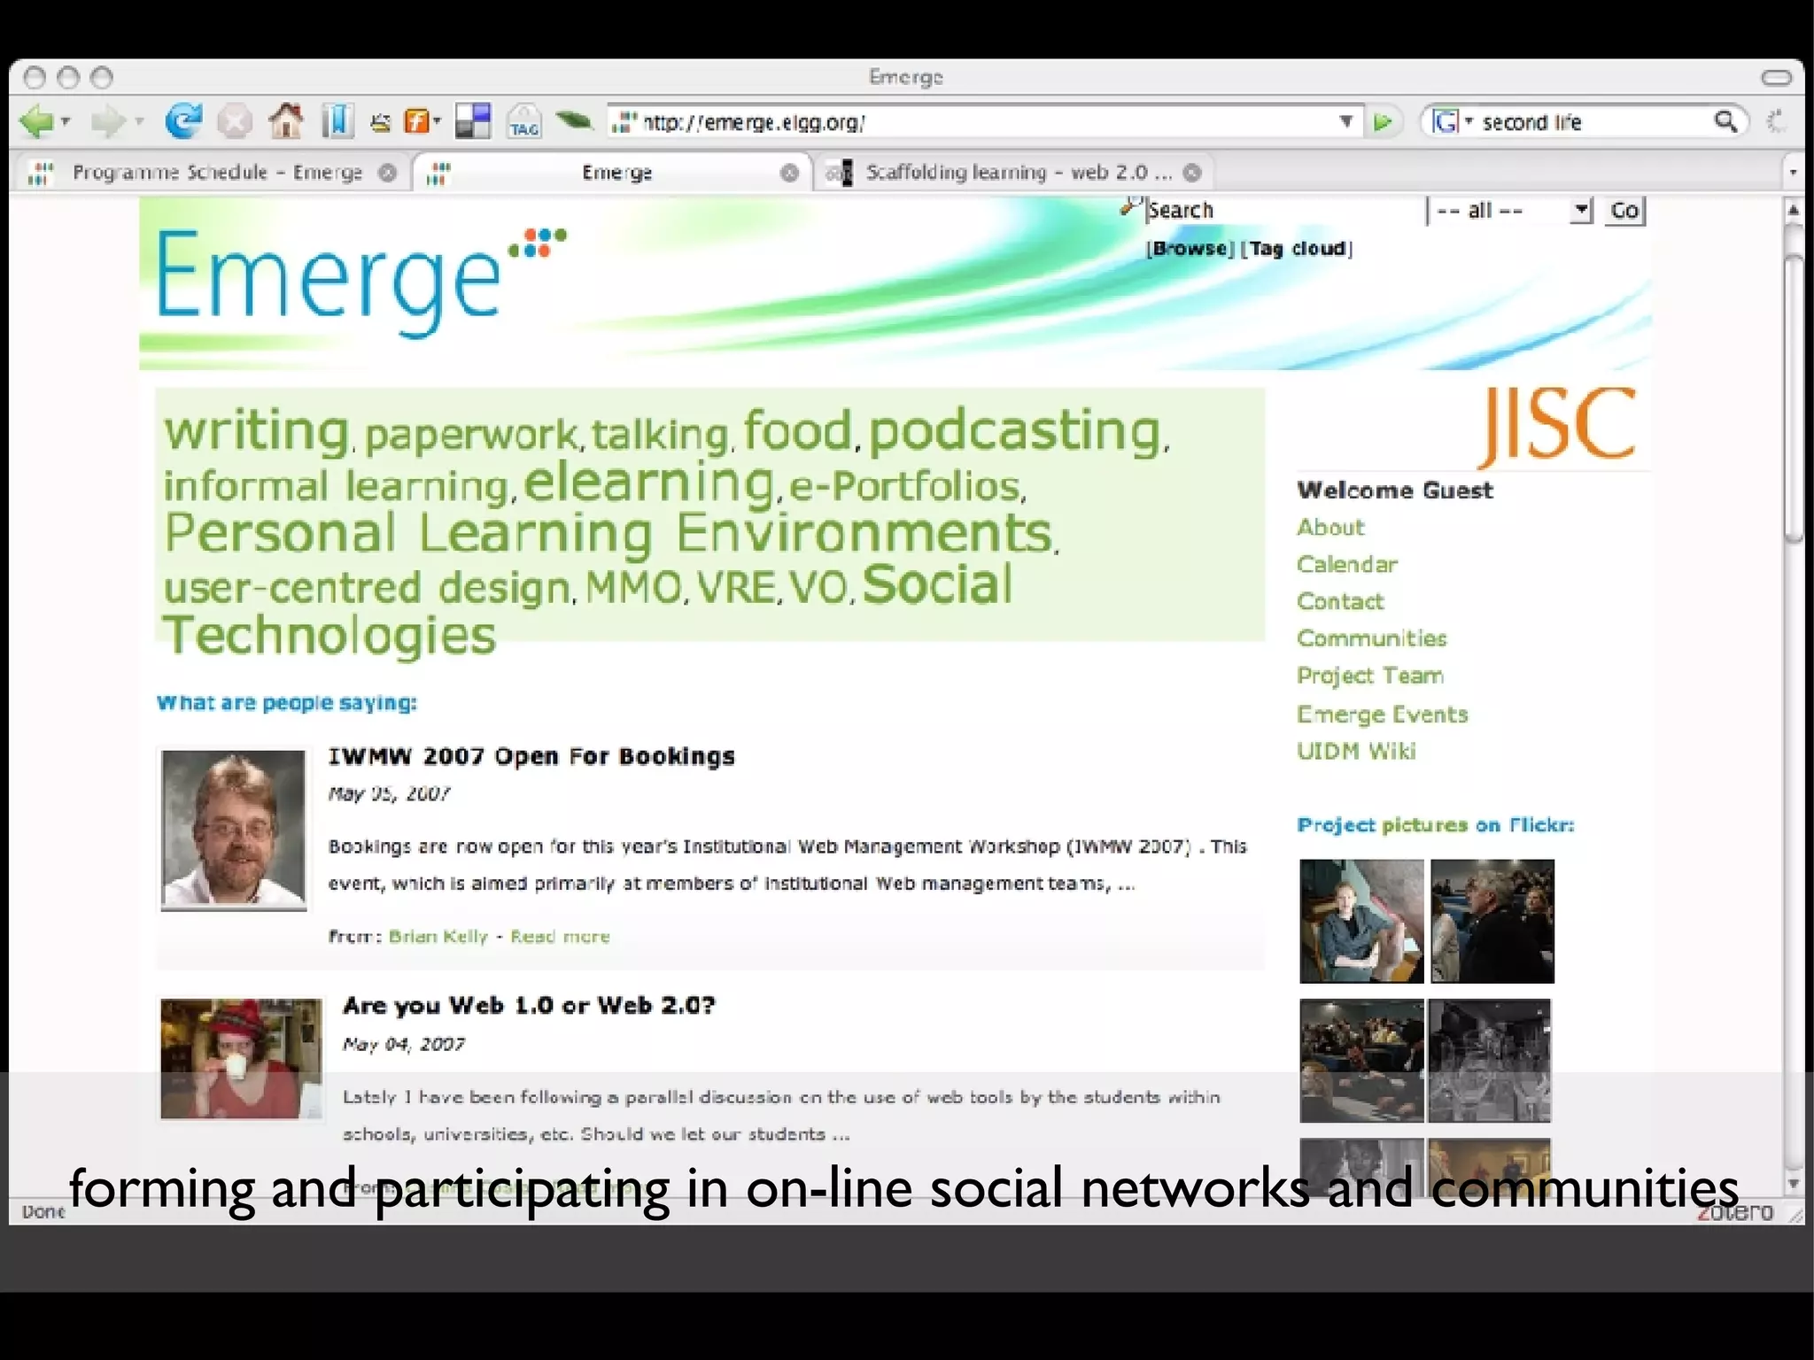Viewport: 1814px width, 1360px height.
Task: Click the green Go arrow beside address bar
Action: (1383, 122)
